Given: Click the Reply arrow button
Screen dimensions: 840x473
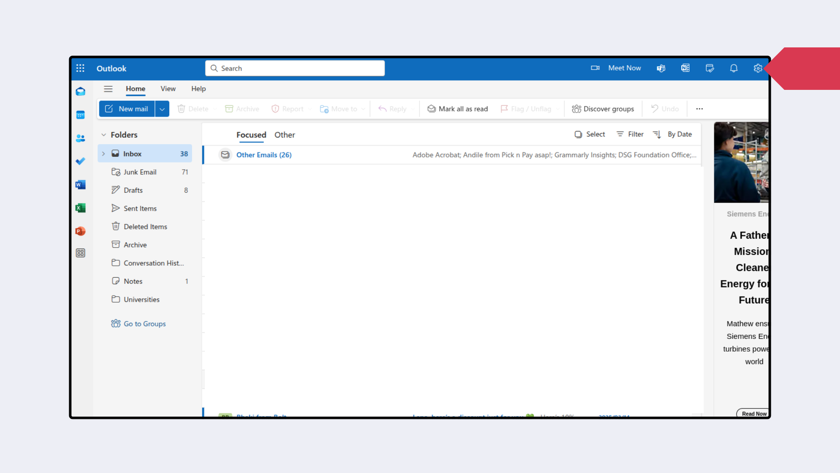Looking at the screenshot, I should click(x=392, y=109).
